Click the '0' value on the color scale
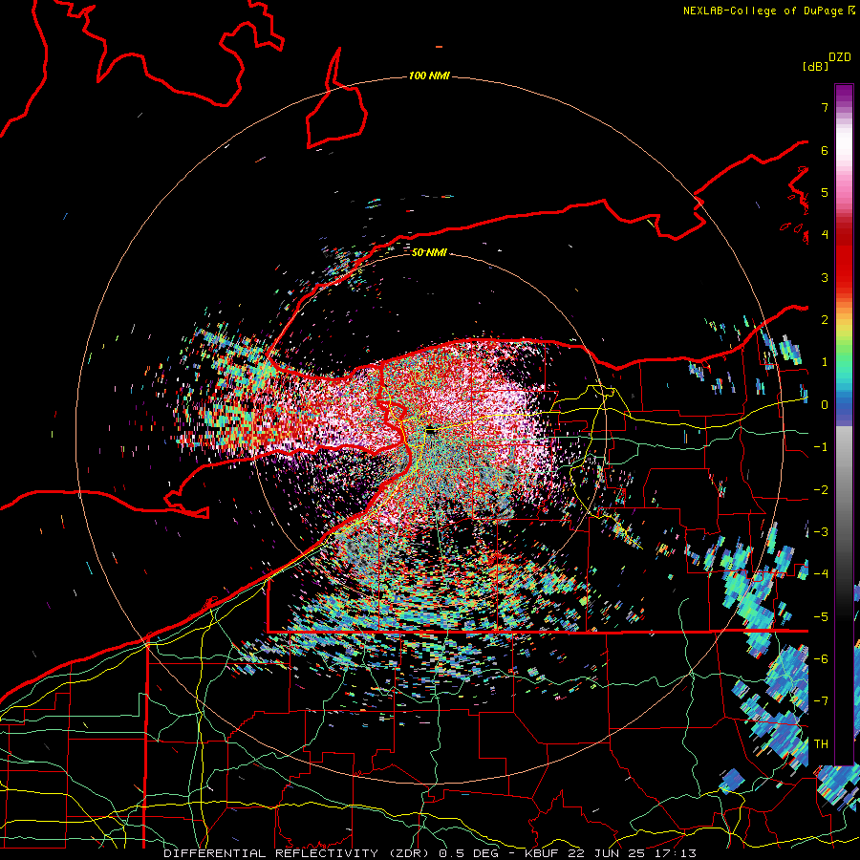 point(825,405)
